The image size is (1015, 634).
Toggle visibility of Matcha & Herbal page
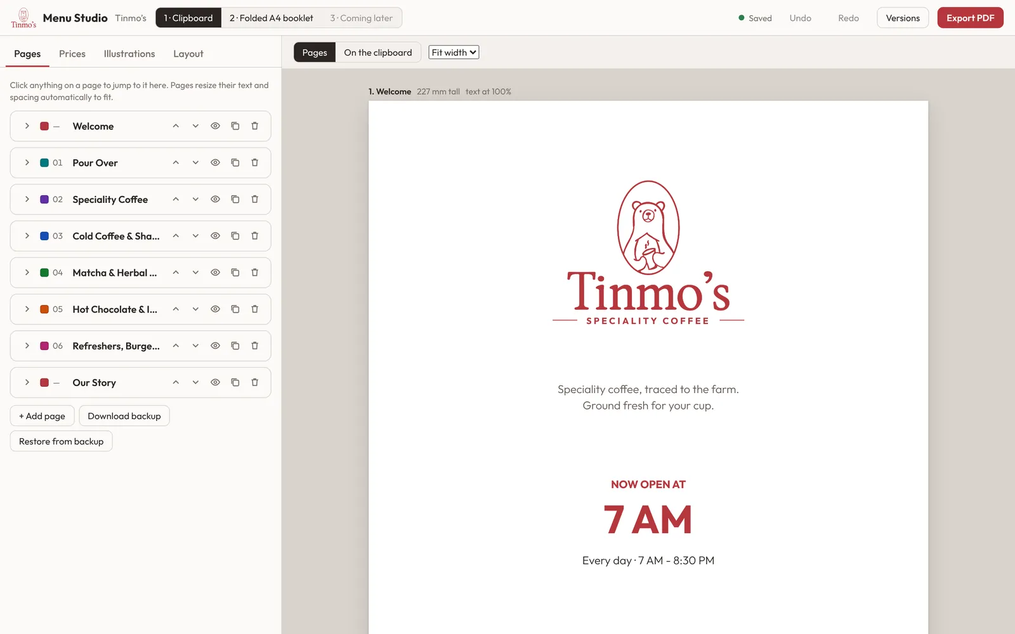tap(215, 273)
